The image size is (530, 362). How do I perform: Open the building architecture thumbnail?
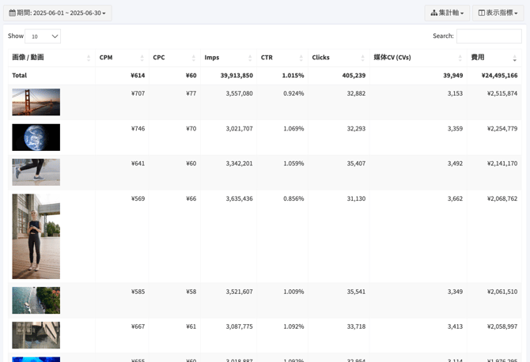coord(36,335)
